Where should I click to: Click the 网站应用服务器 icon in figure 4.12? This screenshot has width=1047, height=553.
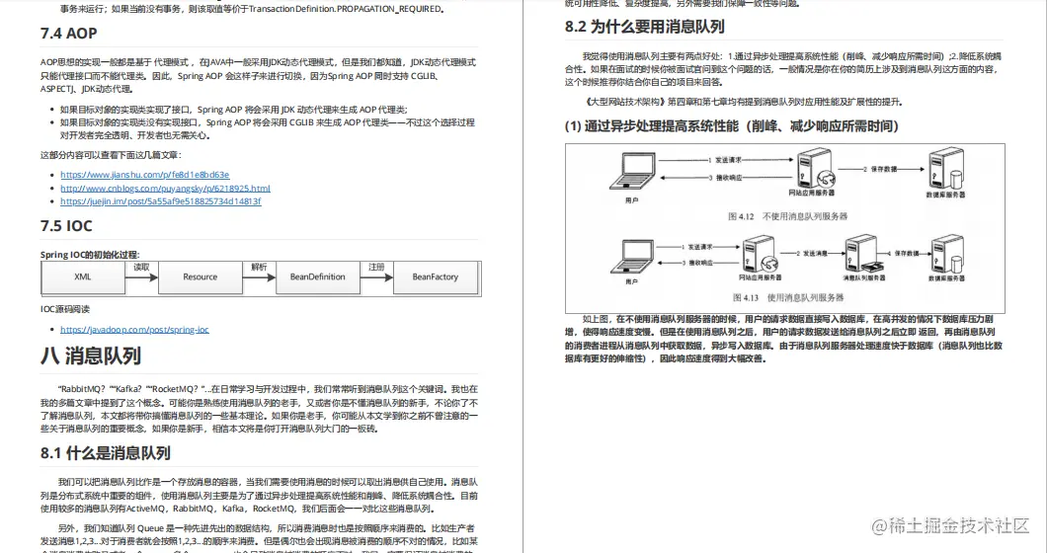[815, 168]
